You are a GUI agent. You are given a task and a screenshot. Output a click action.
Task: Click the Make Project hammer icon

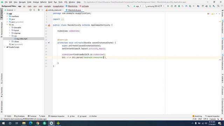tap(128, 6)
